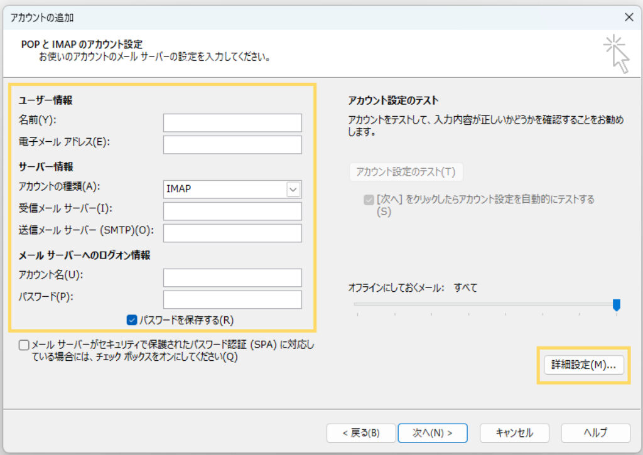
Task: Enable the SPA password authentication checkbox
Action: click(24, 345)
